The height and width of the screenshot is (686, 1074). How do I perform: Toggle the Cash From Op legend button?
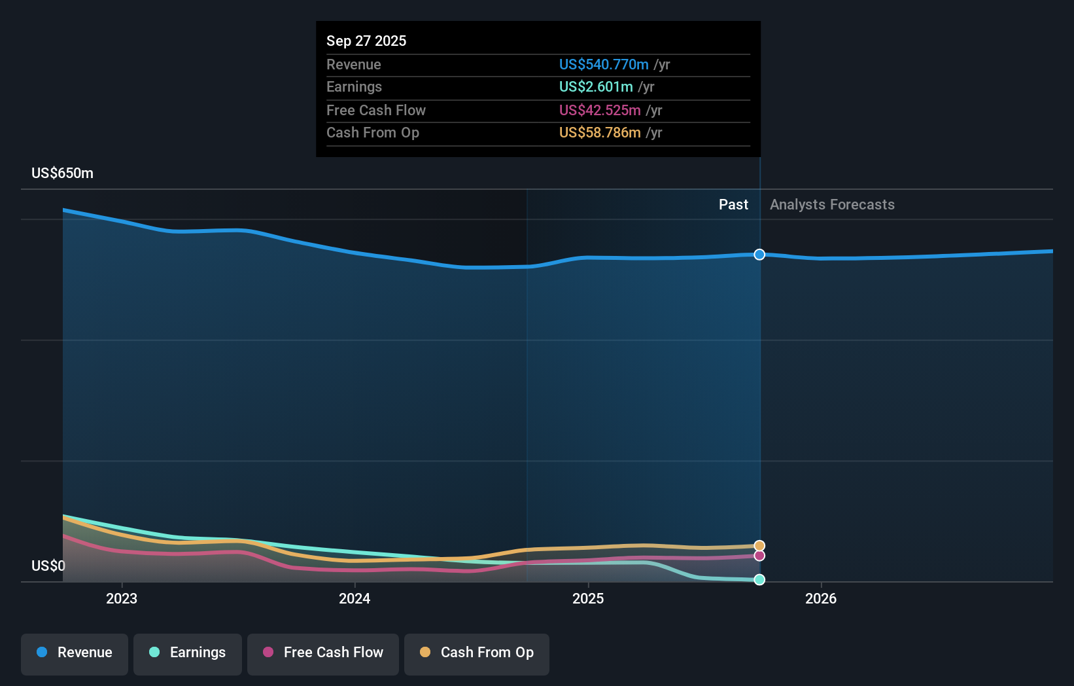coord(477,654)
